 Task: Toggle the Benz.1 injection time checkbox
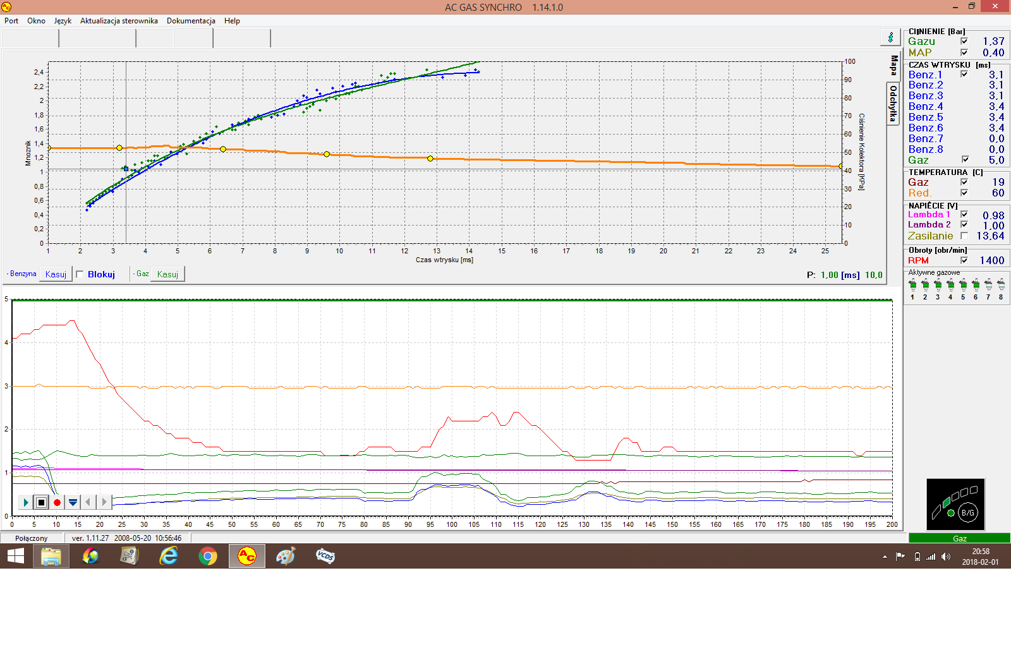964,75
